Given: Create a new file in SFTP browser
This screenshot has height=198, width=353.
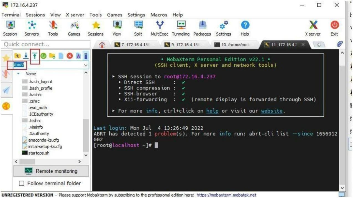Looking at the screenshot, I should (61, 56).
